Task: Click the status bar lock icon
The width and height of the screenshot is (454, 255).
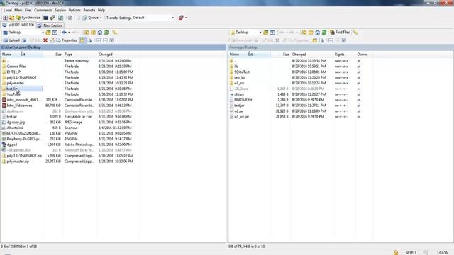Action: [396, 252]
